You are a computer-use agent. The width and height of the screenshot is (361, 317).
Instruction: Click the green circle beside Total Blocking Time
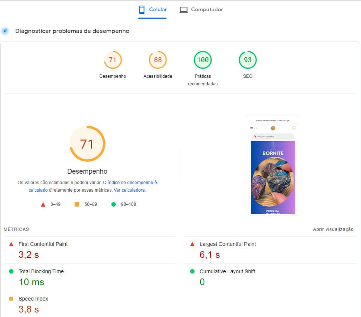tap(12, 271)
